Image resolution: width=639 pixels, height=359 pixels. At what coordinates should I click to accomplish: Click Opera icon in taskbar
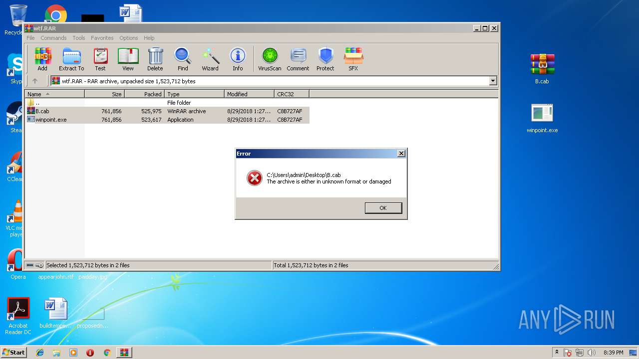pyautogui.click(x=90, y=353)
